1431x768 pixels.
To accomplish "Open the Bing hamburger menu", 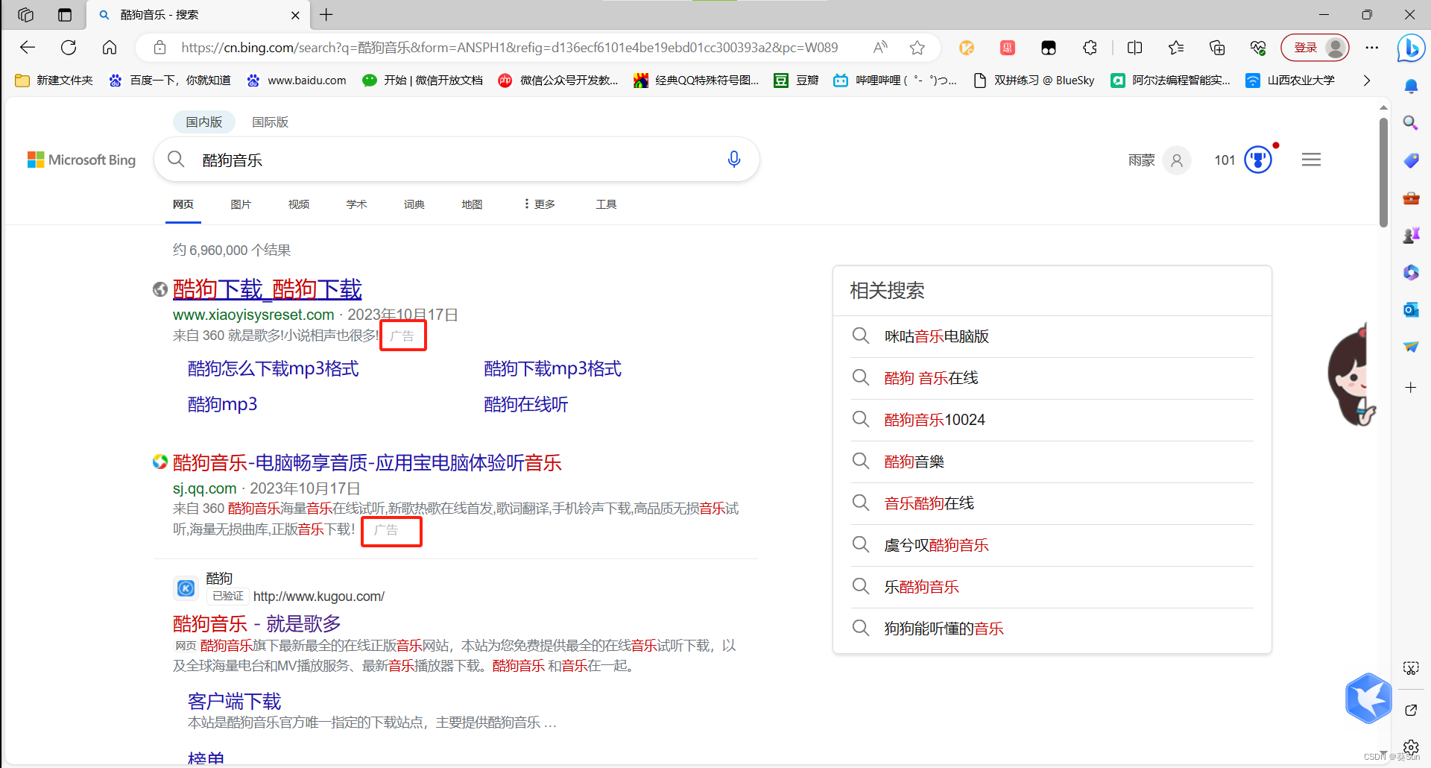I will [x=1312, y=160].
